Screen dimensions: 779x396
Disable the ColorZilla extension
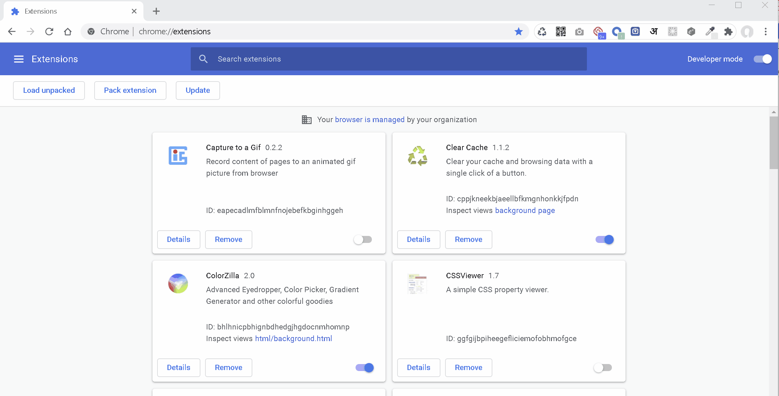[x=365, y=367]
